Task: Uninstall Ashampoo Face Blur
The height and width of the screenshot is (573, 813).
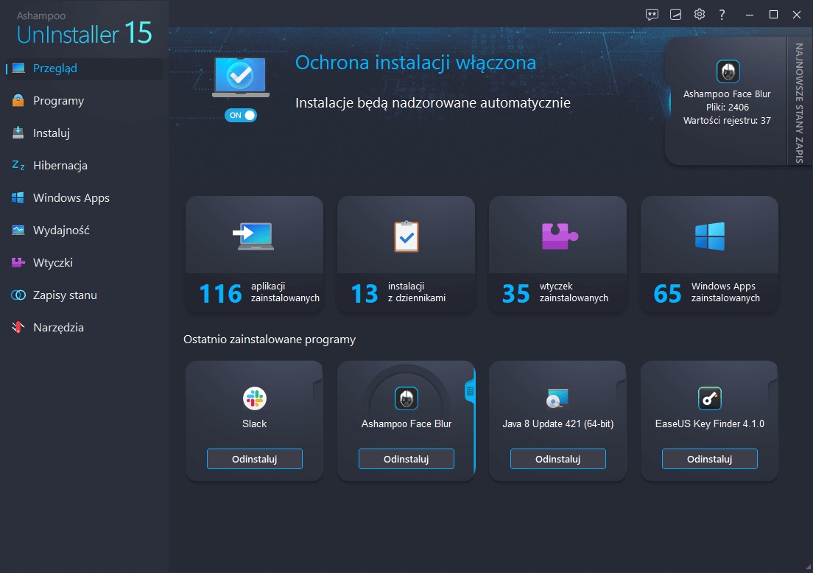Action: pos(406,459)
